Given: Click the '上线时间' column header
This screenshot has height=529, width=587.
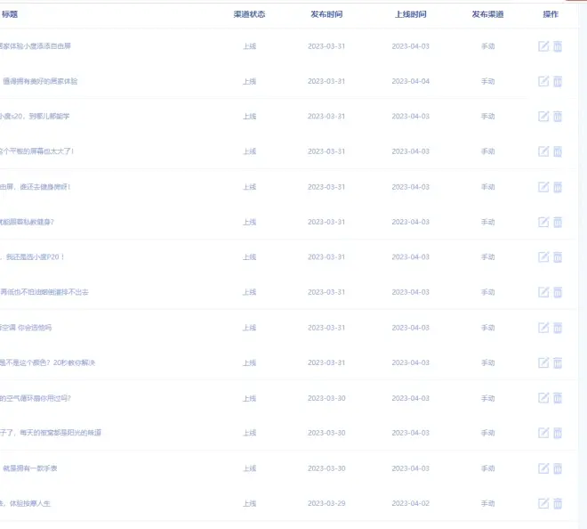Looking at the screenshot, I should [x=410, y=14].
